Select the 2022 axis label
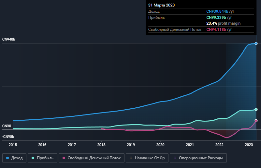Viewport: 261px width, 168px height. pyautogui.click(x=219, y=145)
